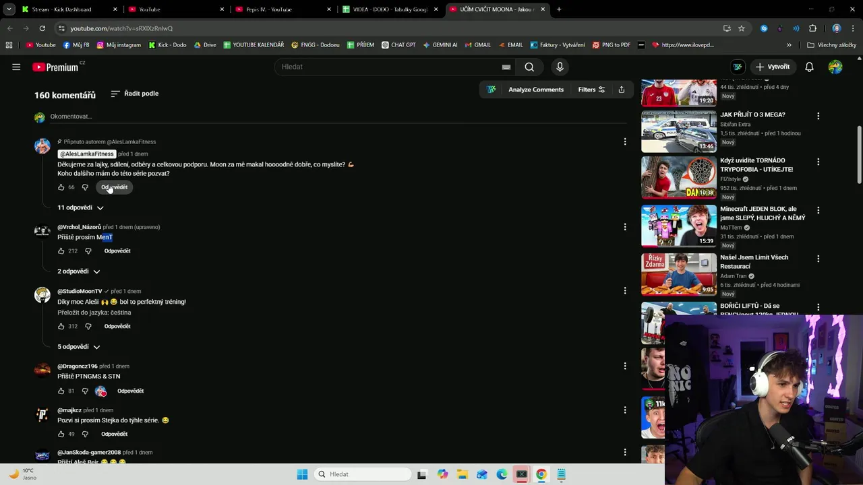
Task: Open CHAT GPT bookmark
Action: point(398,45)
